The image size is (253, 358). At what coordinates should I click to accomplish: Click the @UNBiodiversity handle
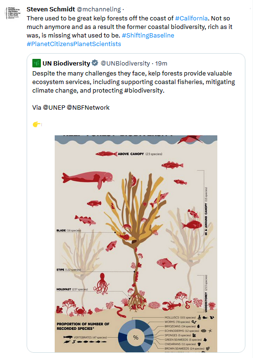(126, 64)
